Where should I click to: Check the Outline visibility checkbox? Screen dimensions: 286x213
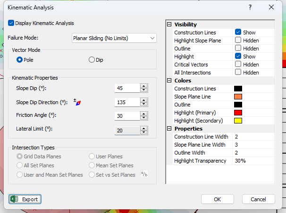(238, 48)
